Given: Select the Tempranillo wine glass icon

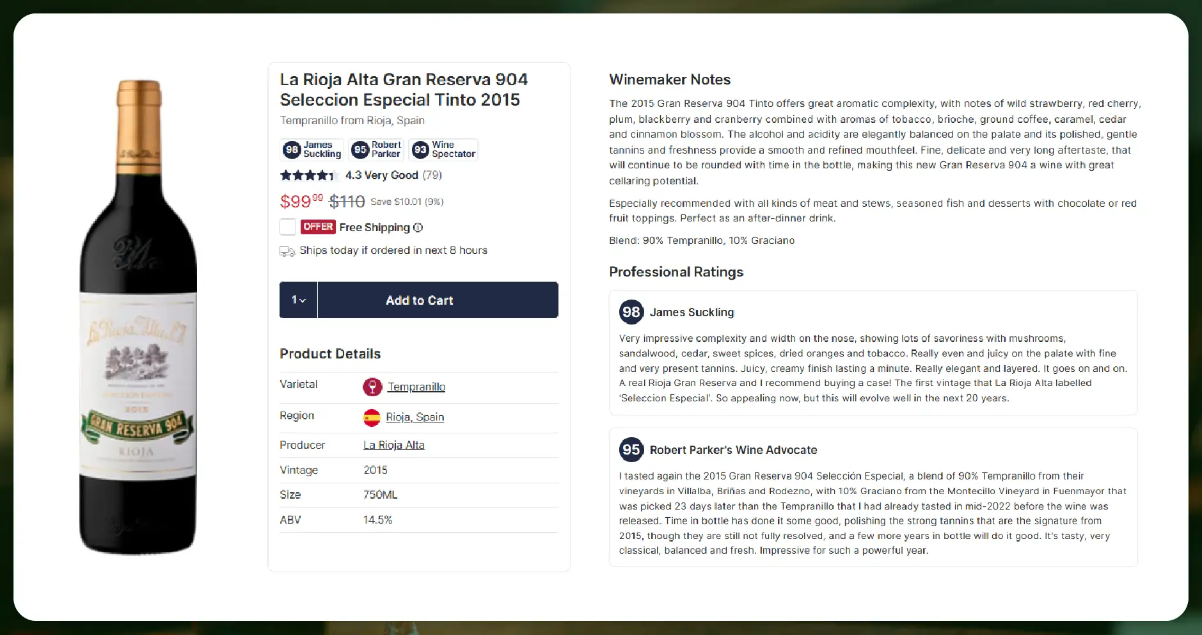Looking at the screenshot, I should point(372,387).
